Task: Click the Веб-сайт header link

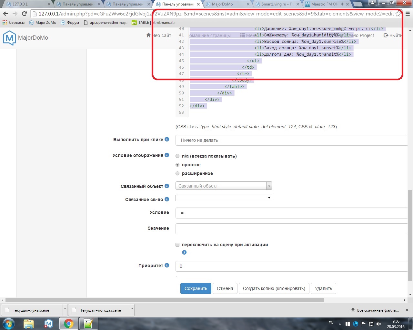Action: coord(159,35)
